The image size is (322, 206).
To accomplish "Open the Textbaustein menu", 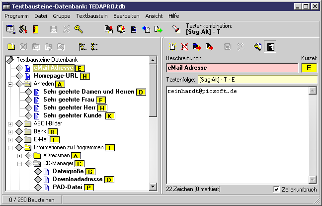I will point(92,16).
